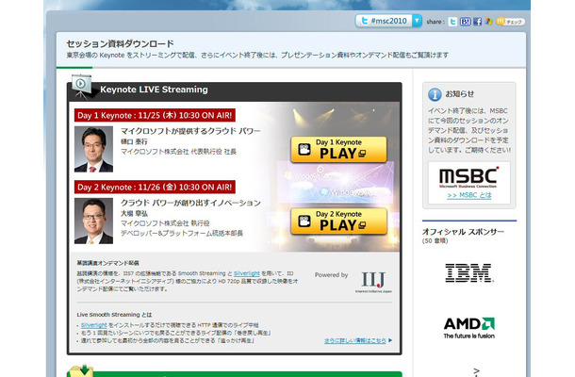Play the Day 2 Keynote stream
This screenshot has height=377, width=575.
pyautogui.click(x=338, y=221)
